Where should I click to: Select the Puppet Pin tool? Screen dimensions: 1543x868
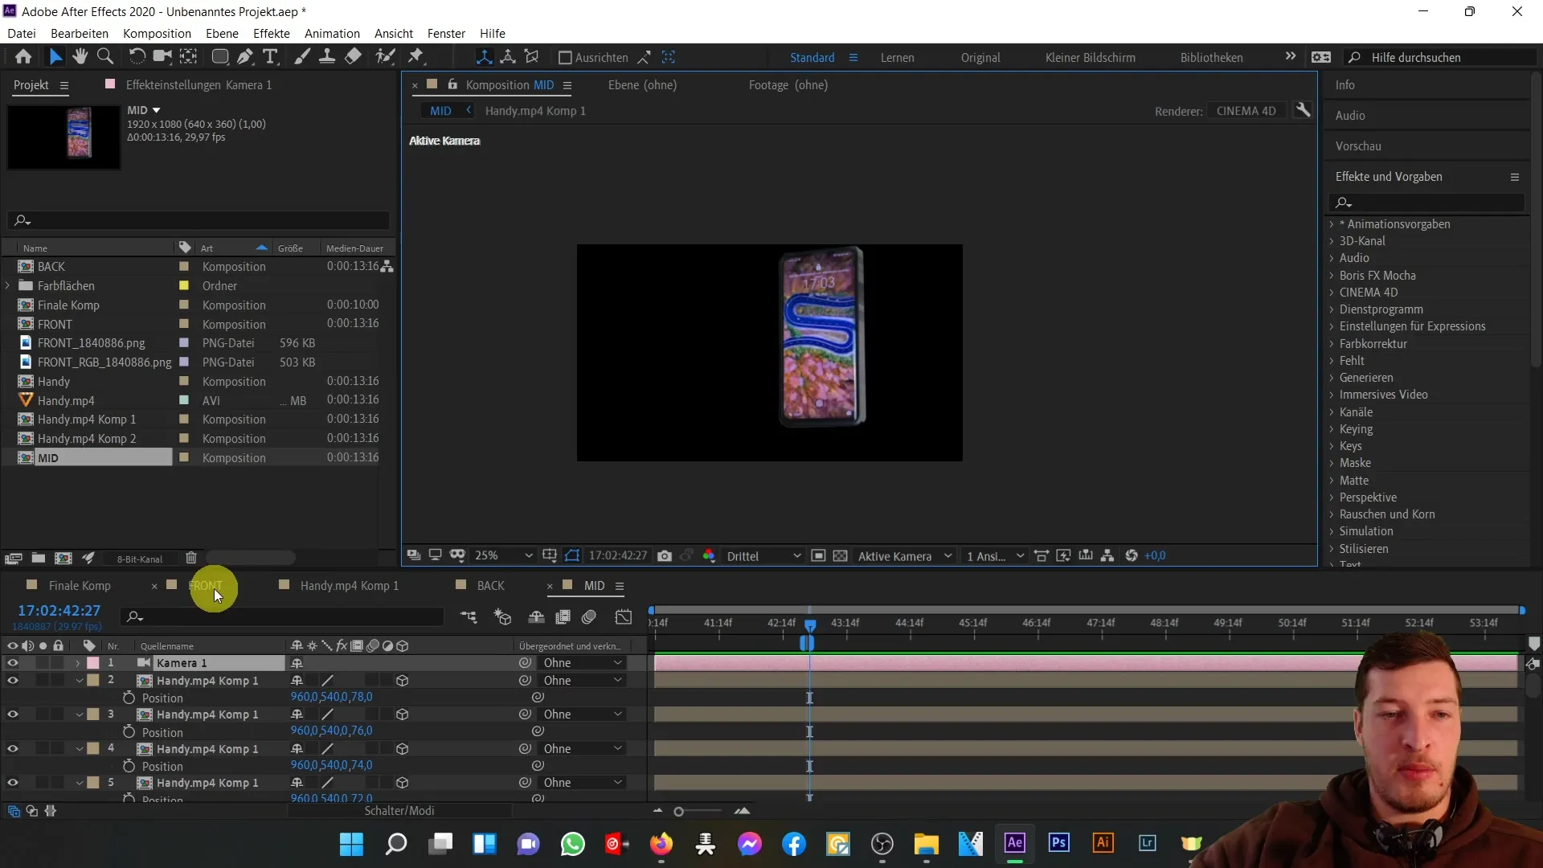[x=415, y=57]
